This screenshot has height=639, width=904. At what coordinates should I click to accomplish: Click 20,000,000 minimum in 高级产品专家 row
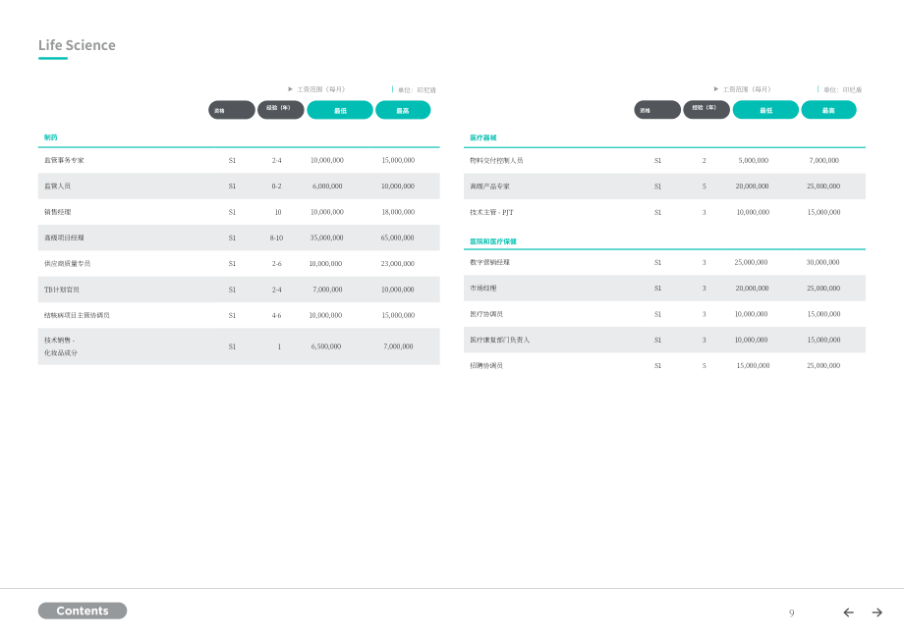pos(753,186)
